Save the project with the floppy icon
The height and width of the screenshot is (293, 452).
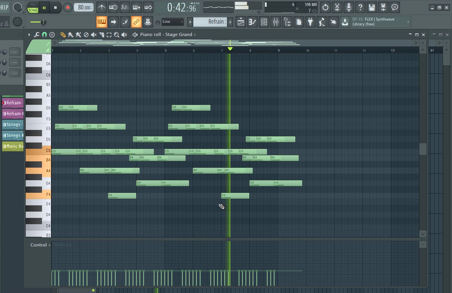click(x=372, y=7)
